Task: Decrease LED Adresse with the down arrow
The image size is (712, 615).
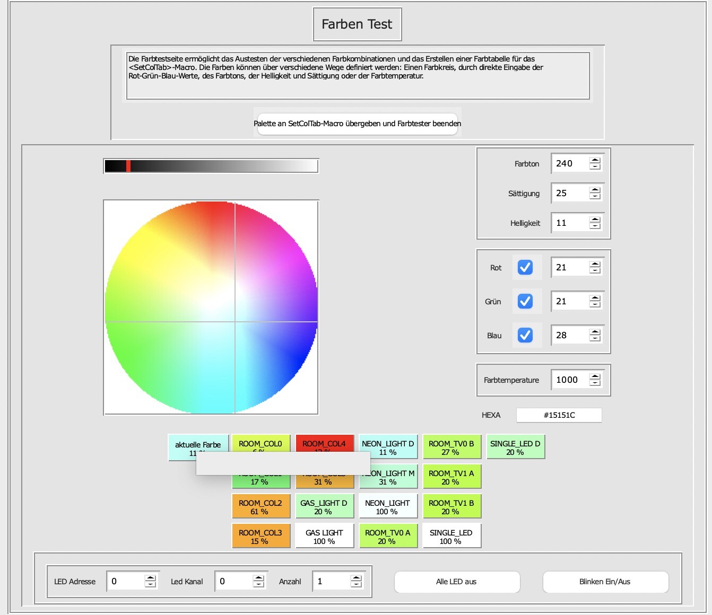Action: click(x=151, y=584)
